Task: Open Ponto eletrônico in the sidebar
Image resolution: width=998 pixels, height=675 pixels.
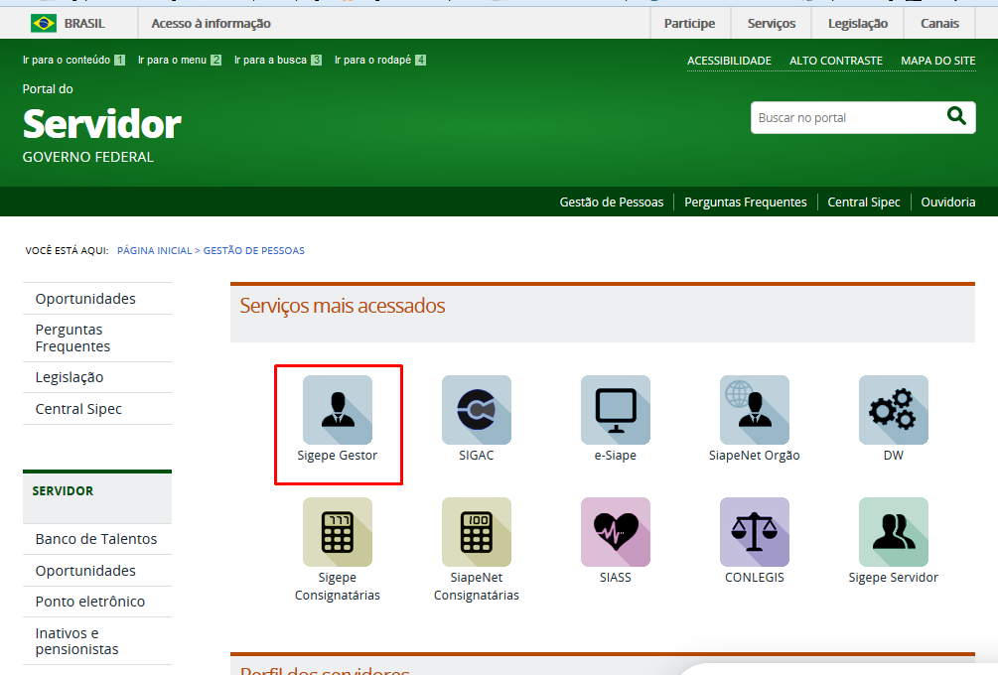Action: click(90, 602)
